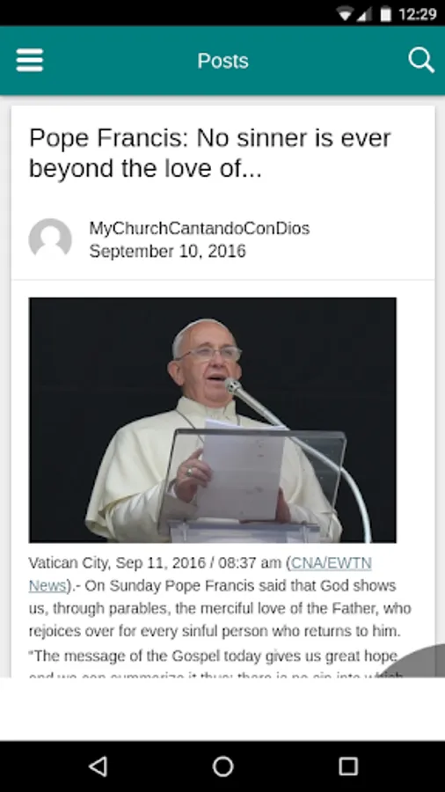Tap the Posts header title
Screen dimensions: 445x792
pyautogui.click(x=222, y=61)
